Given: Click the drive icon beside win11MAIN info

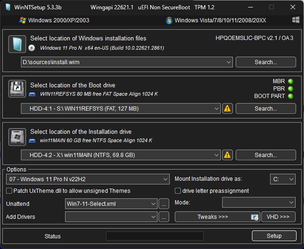Looking at the screenshot, I should pyautogui.click(x=32, y=141).
